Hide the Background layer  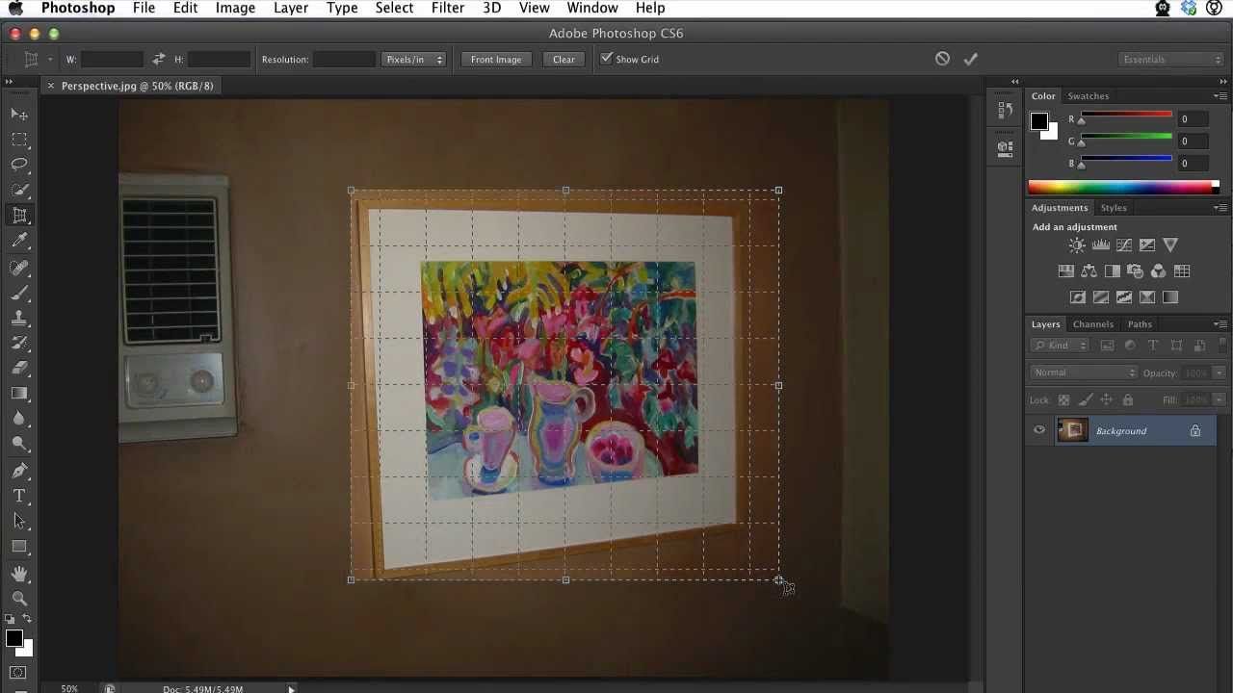click(x=1039, y=431)
